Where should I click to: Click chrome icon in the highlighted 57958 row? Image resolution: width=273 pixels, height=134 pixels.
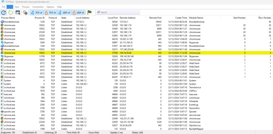click(x=2, y=53)
